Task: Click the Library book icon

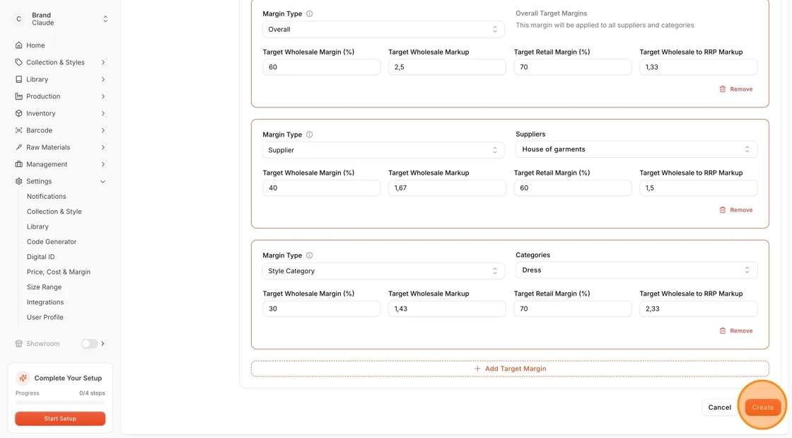Action: [18, 79]
